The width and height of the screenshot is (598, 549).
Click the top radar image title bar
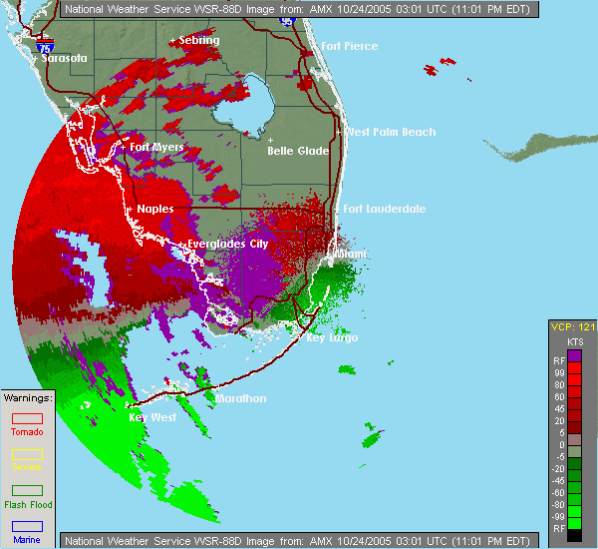pyautogui.click(x=299, y=9)
